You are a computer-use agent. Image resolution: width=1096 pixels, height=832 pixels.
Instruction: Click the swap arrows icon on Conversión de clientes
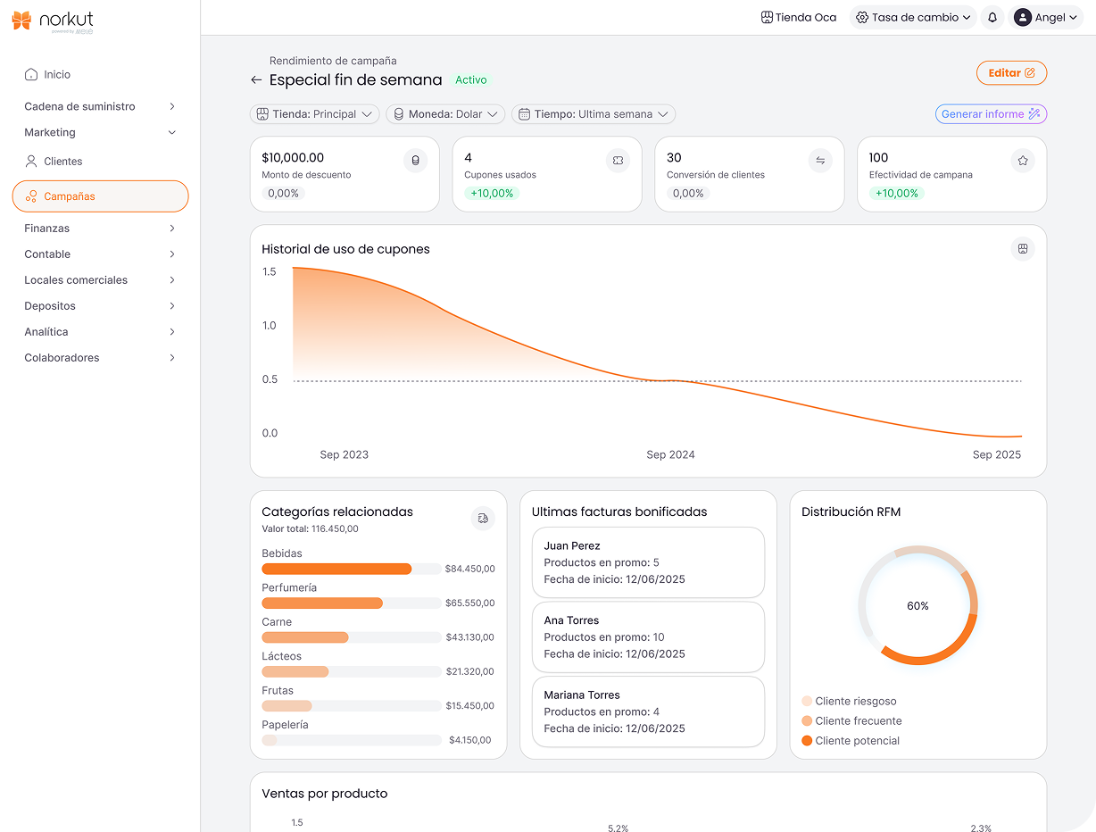pos(820,161)
